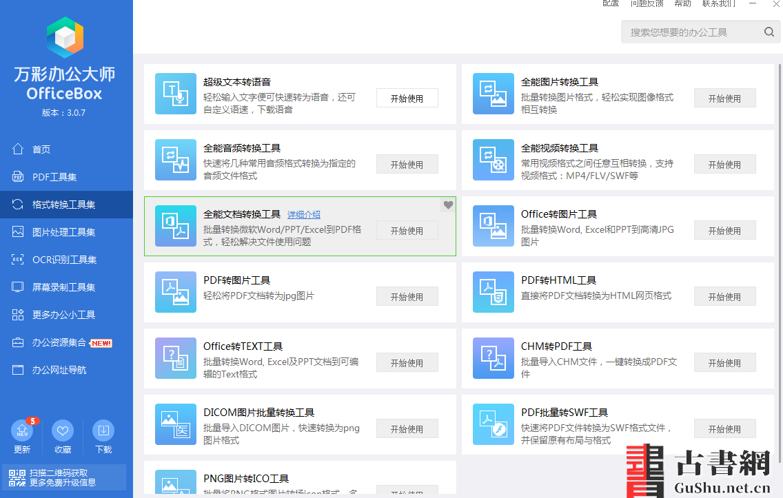Image resolution: width=783 pixels, height=498 pixels.
Task: Open 问题反馈 in the top bar
Action: pos(647,3)
